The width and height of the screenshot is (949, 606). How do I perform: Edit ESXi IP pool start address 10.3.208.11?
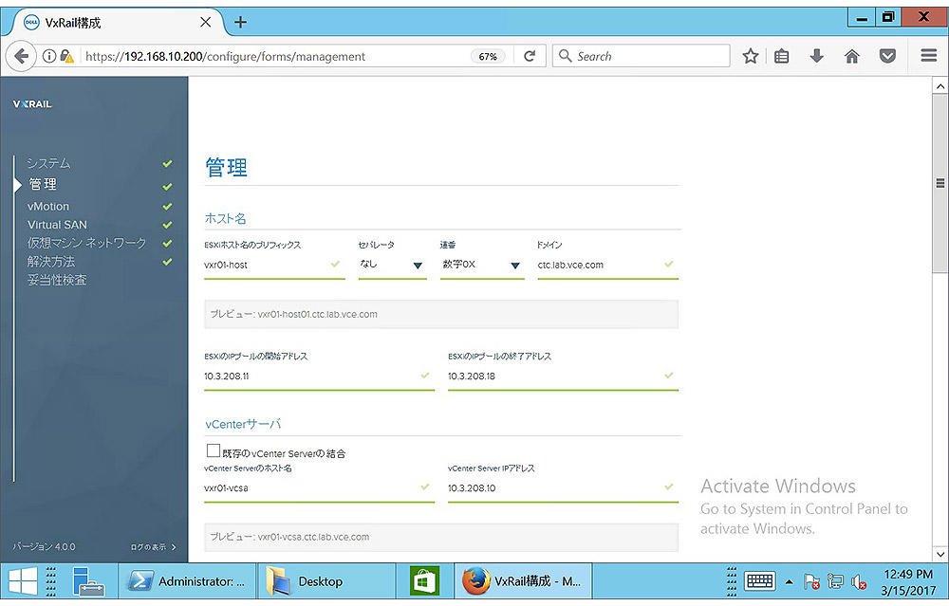(319, 376)
